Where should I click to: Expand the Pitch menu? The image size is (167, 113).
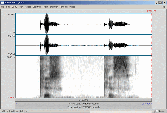46,7
